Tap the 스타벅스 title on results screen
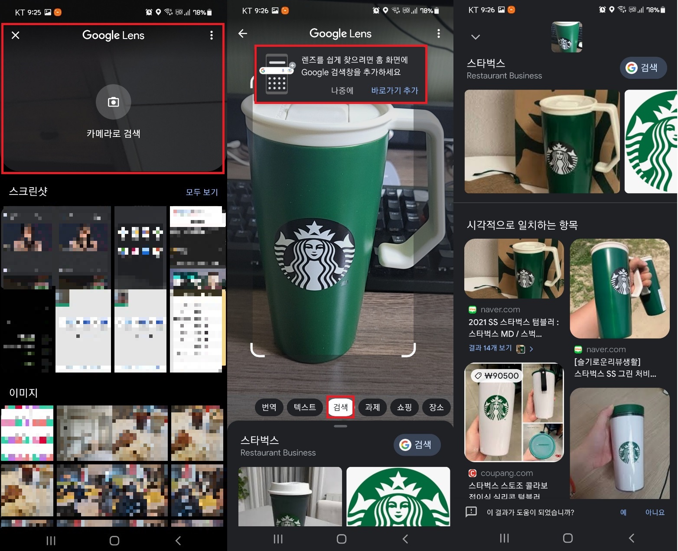 (x=486, y=63)
